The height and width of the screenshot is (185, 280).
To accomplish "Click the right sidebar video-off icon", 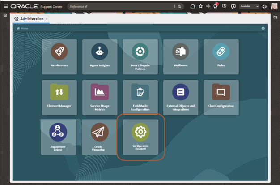I will tap(276, 17).
